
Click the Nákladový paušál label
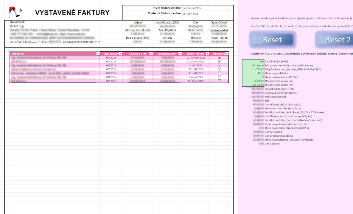click(x=275, y=97)
